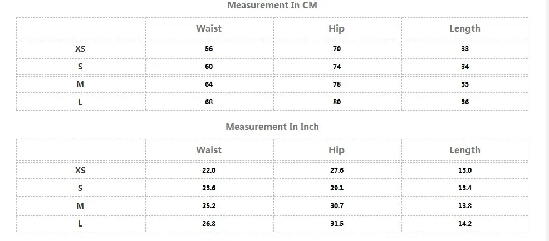
Task: Select the length value 35 for size M
Action: (465, 84)
